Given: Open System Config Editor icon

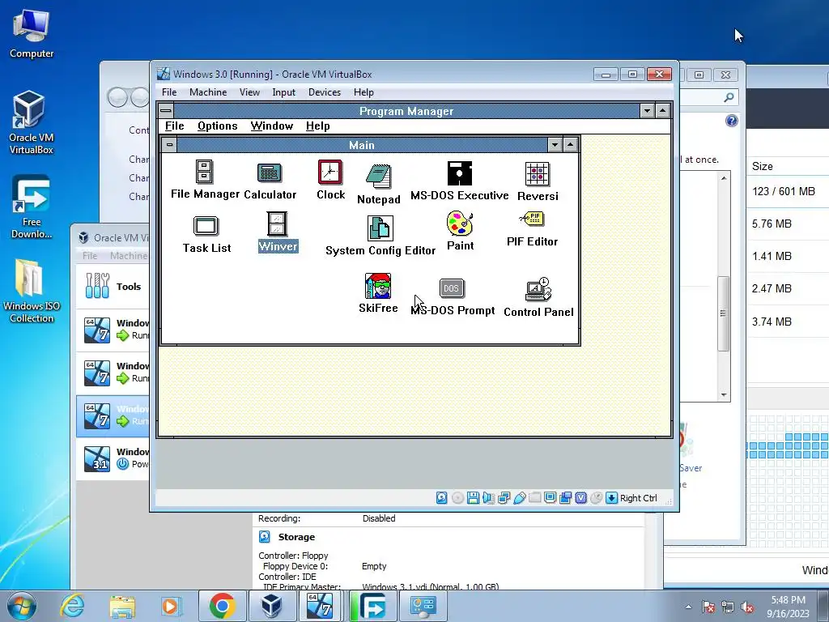Looking at the screenshot, I should point(380,236).
